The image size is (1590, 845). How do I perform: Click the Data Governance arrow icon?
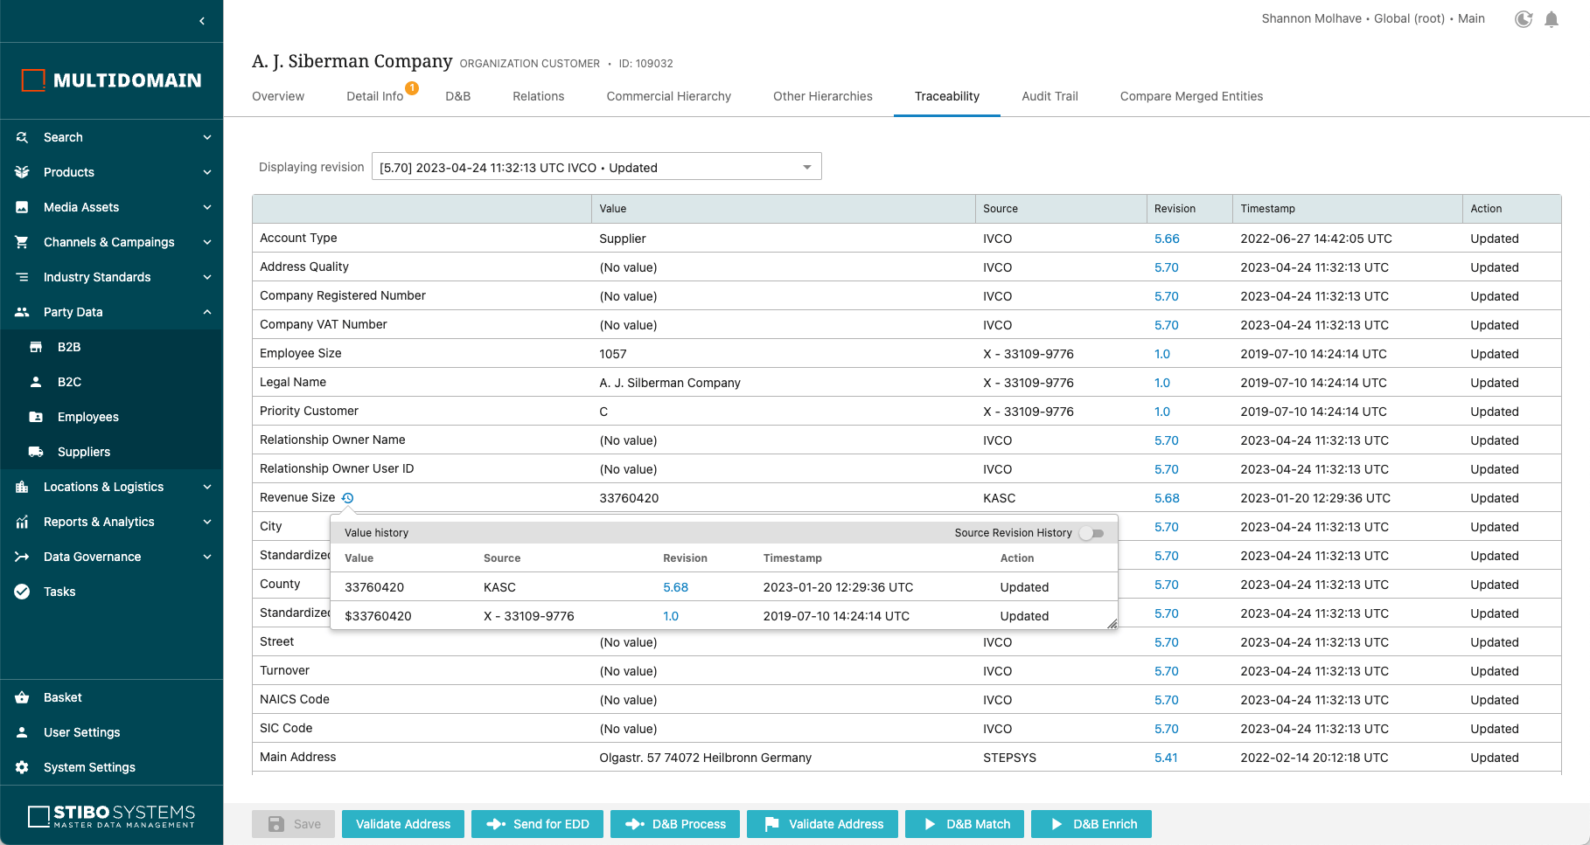click(x=23, y=557)
